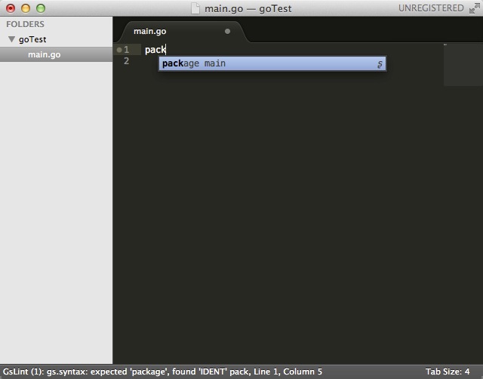Collapse the goTest folder disclosure triangle
This screenshot has height=379, width=483.
click(x=11, y=39)
